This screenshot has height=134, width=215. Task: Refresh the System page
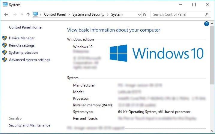145,14
